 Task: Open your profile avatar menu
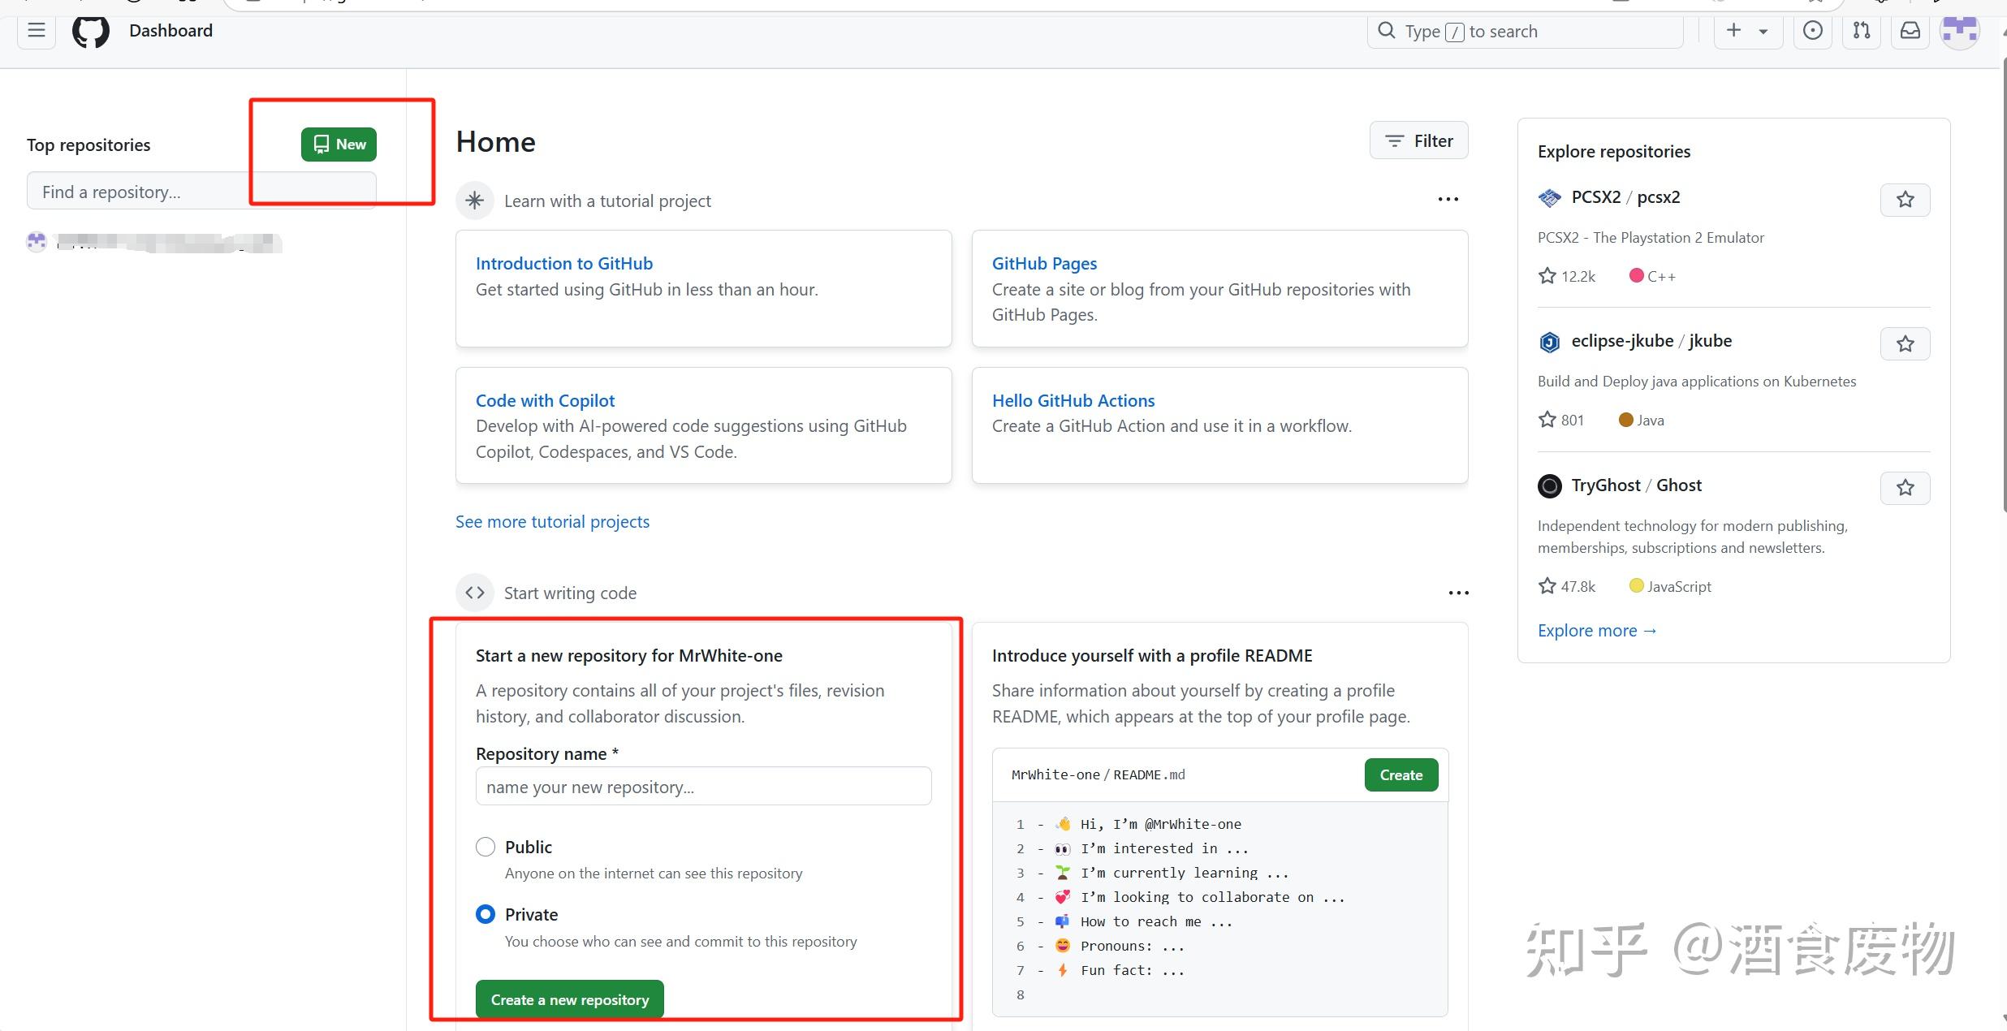(1961, 30)
